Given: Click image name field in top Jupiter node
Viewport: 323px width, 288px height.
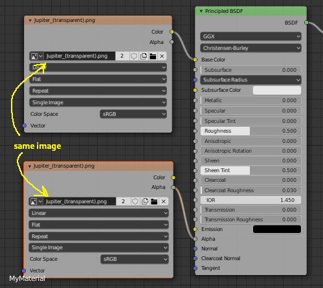Looking at the screenshot, I should 80,56.
